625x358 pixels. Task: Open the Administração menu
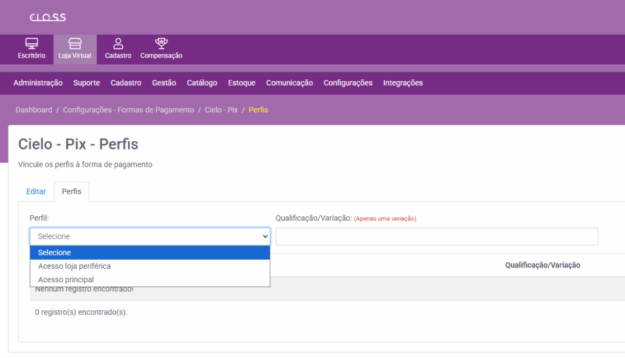coord(38,83)
